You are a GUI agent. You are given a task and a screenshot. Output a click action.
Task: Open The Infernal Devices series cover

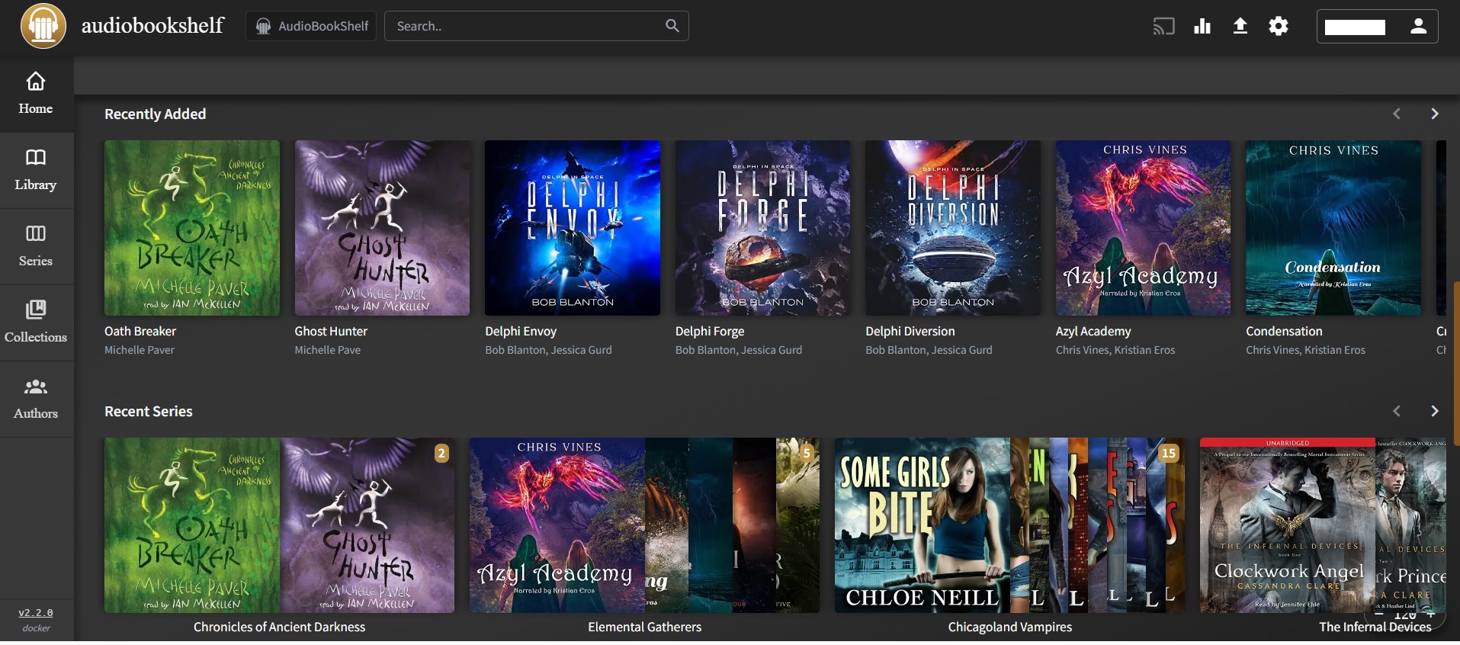click(1323, 525)
